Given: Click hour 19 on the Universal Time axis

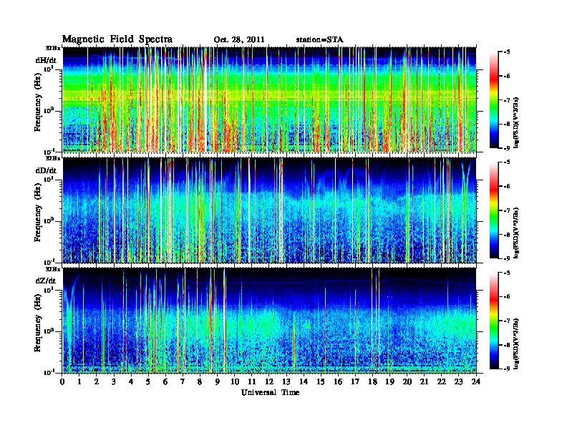Looking at the screenshot, I should [389, 381].
